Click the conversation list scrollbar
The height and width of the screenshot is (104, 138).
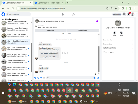(x=31, y=57)
